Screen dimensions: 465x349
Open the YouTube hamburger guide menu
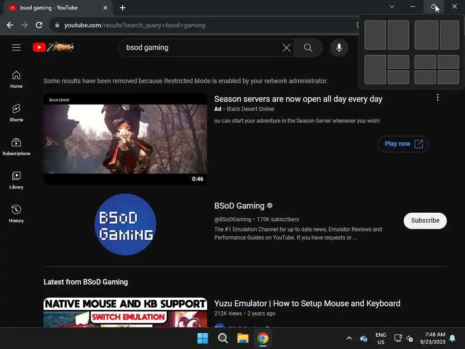coord(16,47)
